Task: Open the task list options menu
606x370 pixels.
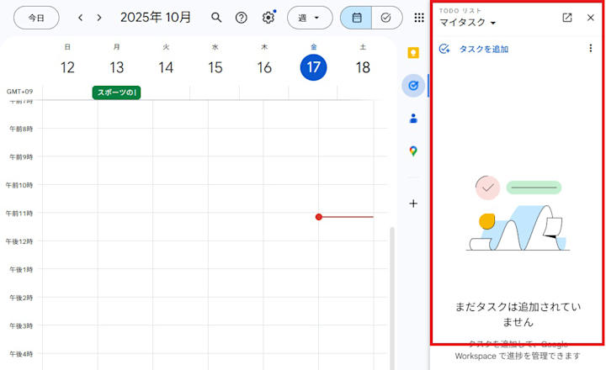Action: [x=591, y=48]
